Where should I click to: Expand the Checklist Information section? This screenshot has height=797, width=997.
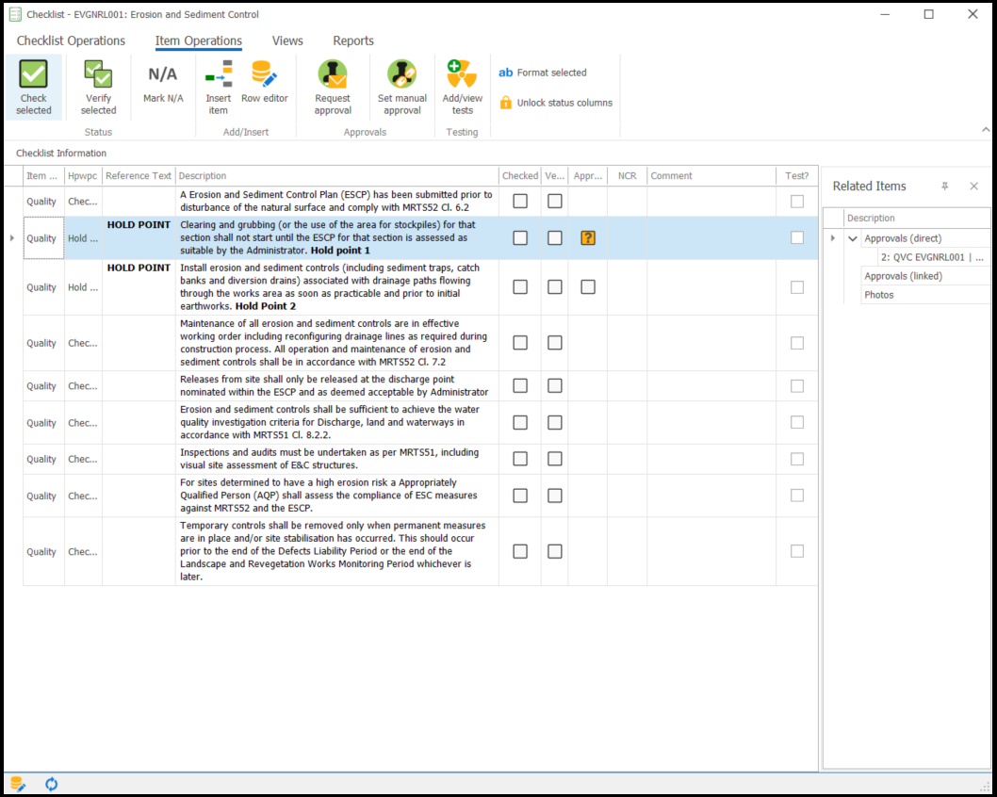[61, 153]
